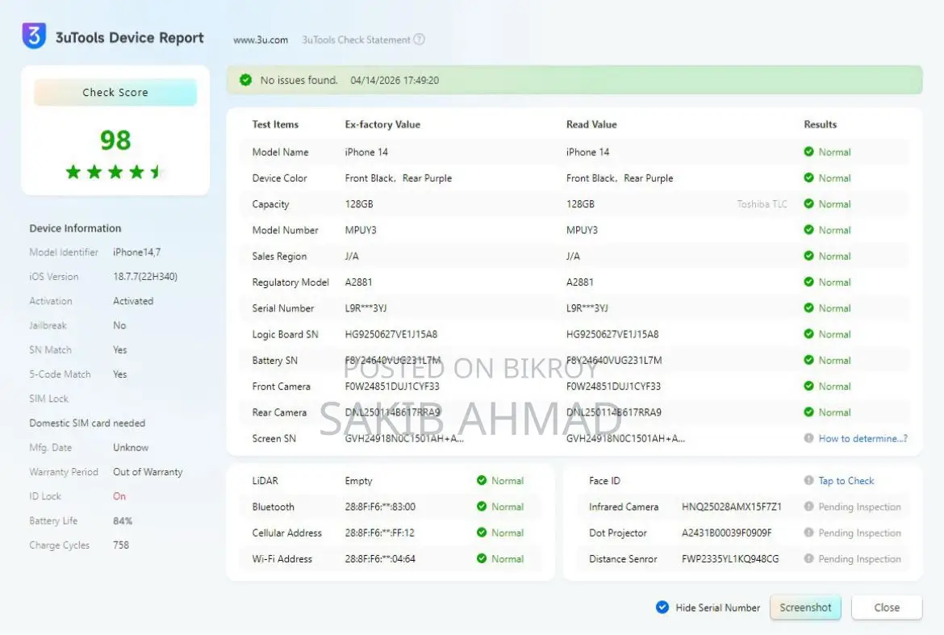Click the Charge Cycles 758 value
The width and height of the screenshot is (944, 635).
coord(121,545)
